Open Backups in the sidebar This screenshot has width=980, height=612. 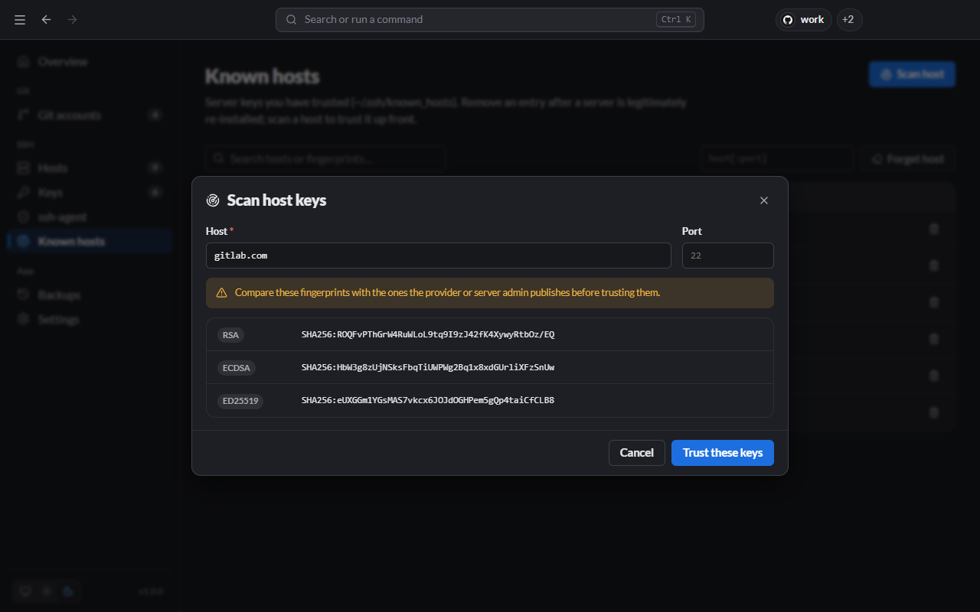tap(90, 295)
